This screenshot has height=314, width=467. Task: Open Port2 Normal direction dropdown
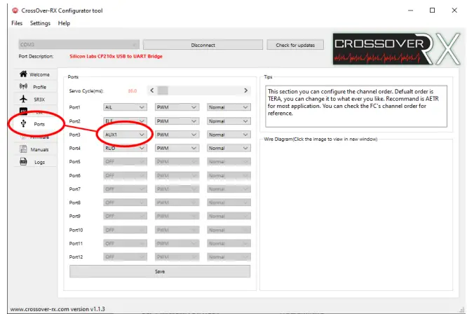click(229, 121)
